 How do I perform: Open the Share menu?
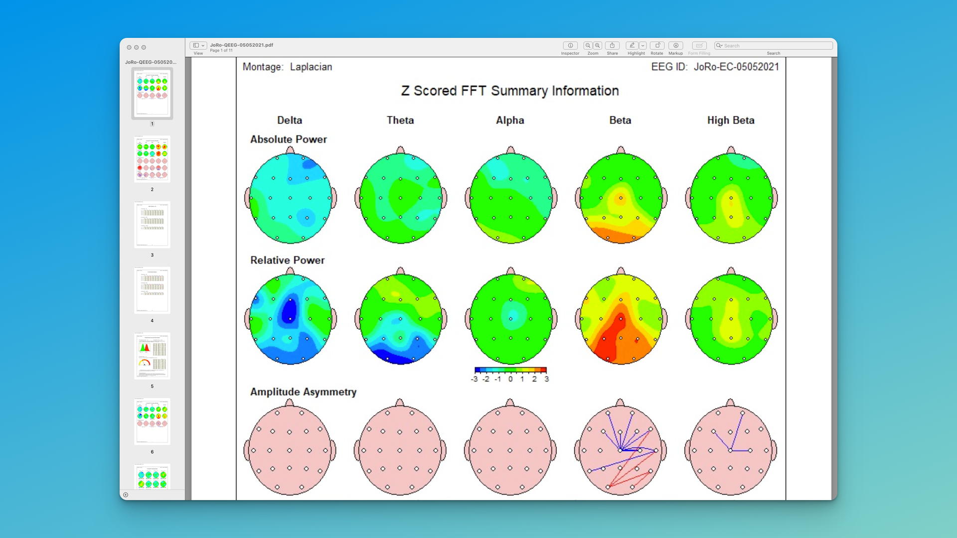[x=612, y=45]
